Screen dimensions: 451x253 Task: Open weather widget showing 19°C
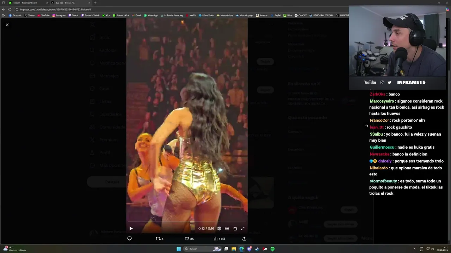coord(14,249)
